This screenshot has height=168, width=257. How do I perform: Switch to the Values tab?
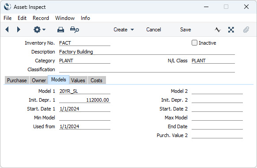click(78, 80)
